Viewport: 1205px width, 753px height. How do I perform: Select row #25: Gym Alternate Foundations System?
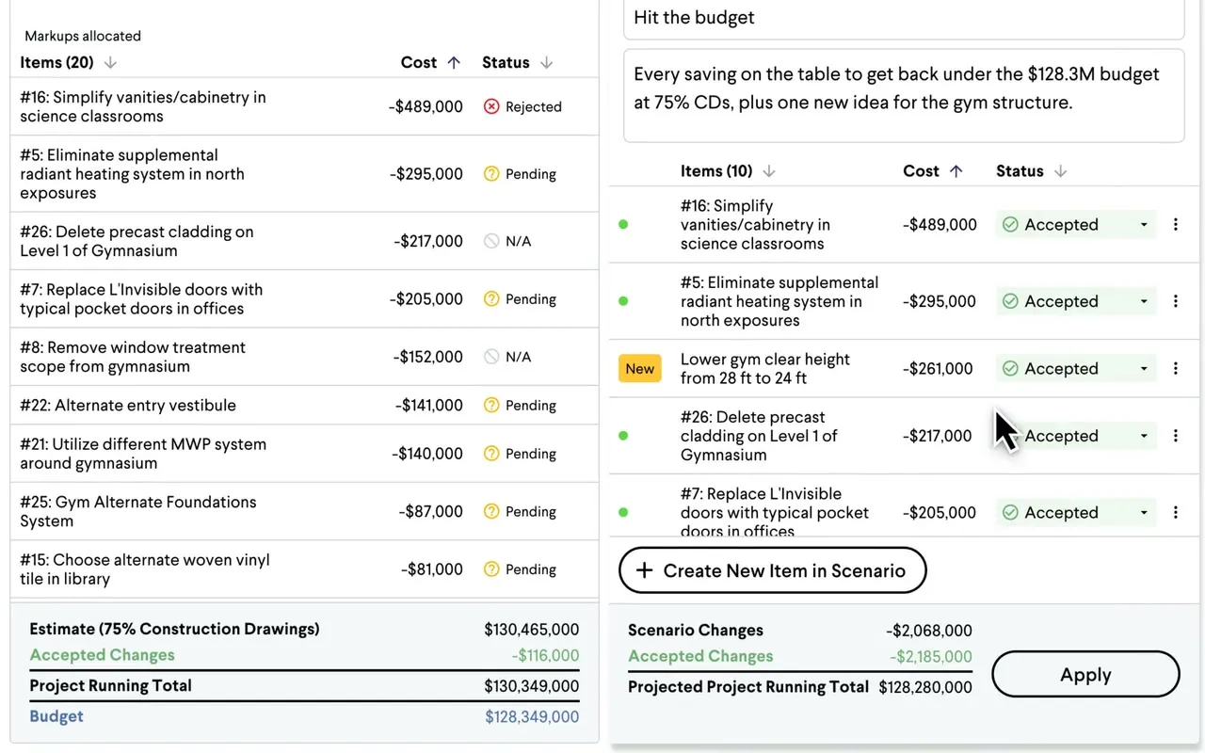click(304, 512)
